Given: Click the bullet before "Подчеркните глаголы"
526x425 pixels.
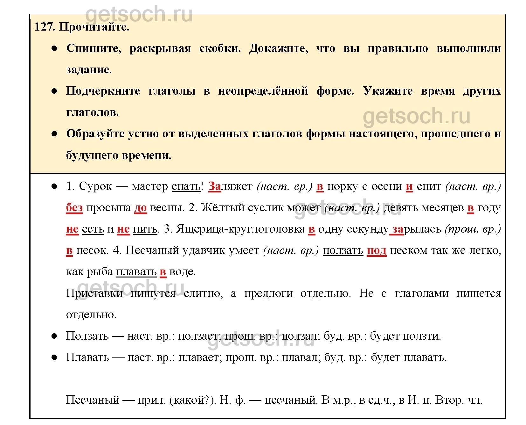Looking at the screenshot, I should coord(54,91).
